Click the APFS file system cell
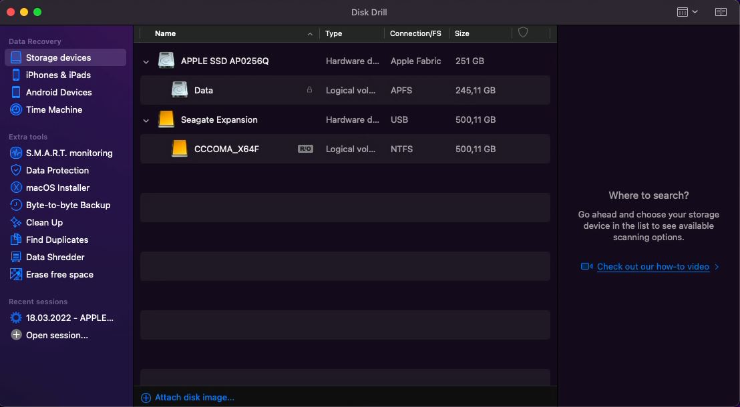 tap(401, 90)
